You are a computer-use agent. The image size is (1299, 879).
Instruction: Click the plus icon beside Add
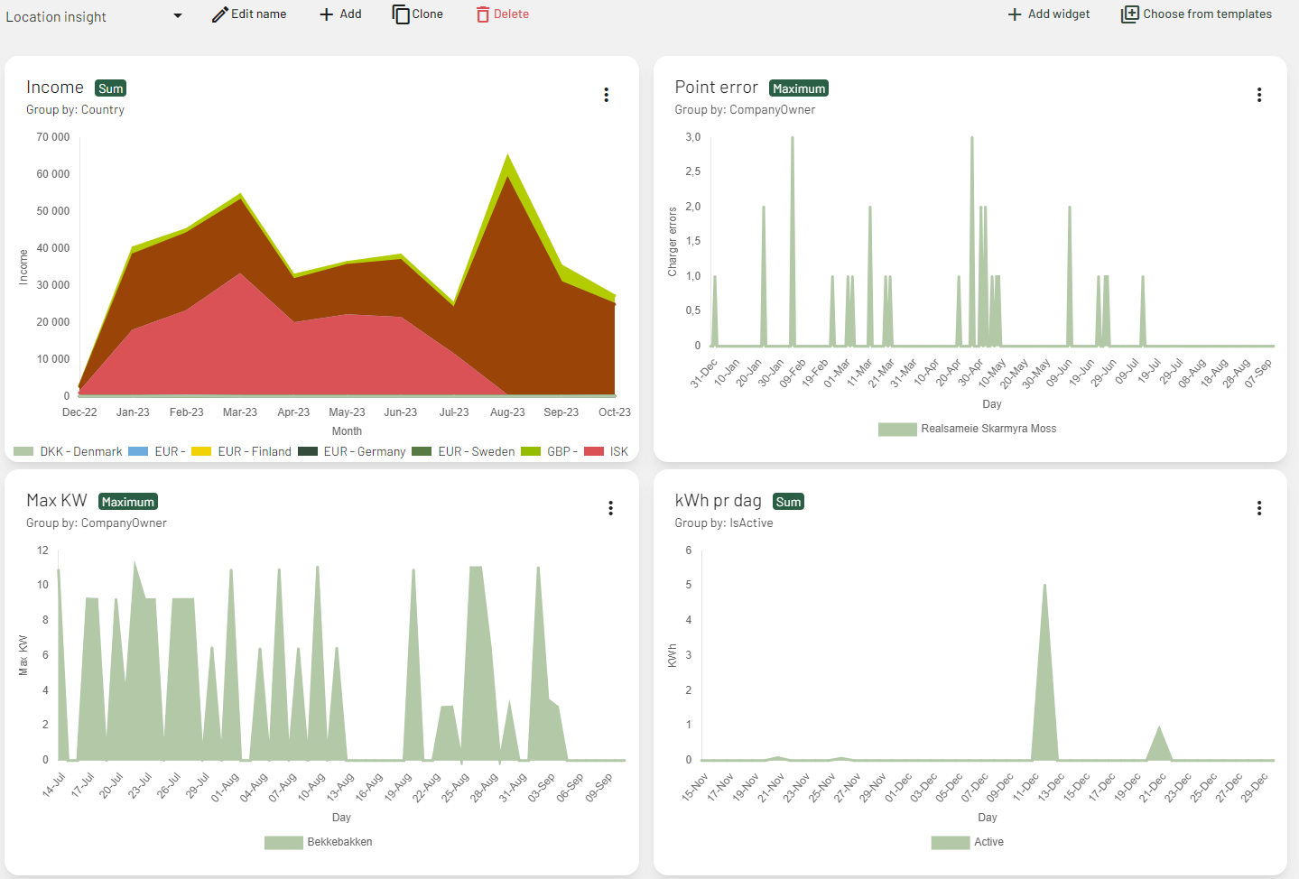coord(327,14)
